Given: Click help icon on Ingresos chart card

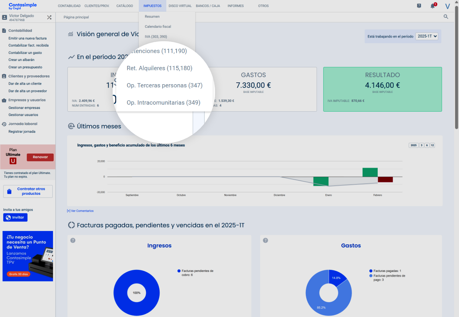Looking at the screenshot, I should [73, 240].
